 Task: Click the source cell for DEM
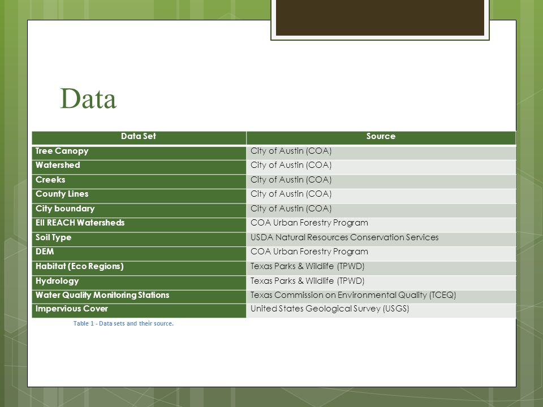381,254
